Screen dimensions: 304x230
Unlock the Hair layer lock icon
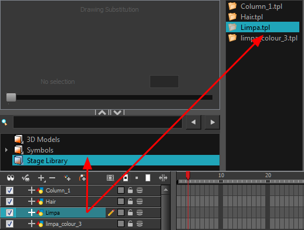[x=130, y=201]
